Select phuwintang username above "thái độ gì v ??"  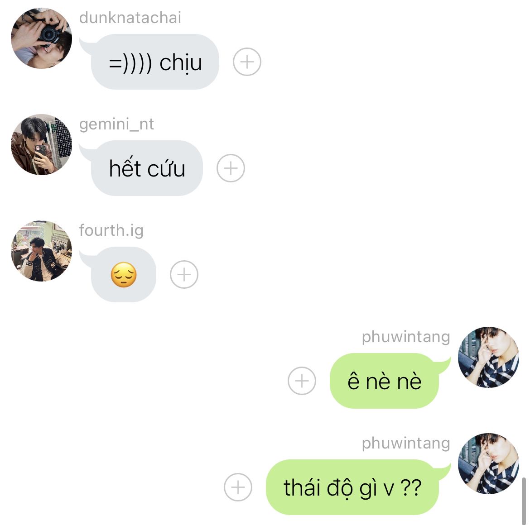tap(406, 443)
